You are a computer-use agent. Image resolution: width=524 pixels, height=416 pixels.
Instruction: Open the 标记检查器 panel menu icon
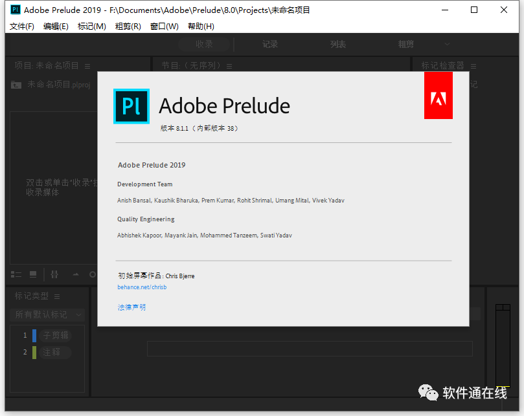click(473, 66)
